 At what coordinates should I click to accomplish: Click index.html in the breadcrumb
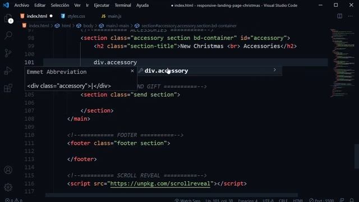(39, 26)
